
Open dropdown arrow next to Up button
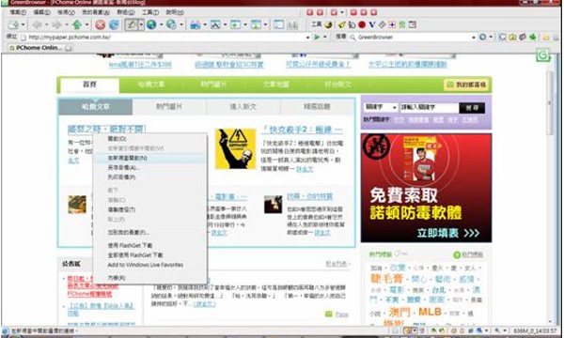pyautogui.click(x=86, y=24)
